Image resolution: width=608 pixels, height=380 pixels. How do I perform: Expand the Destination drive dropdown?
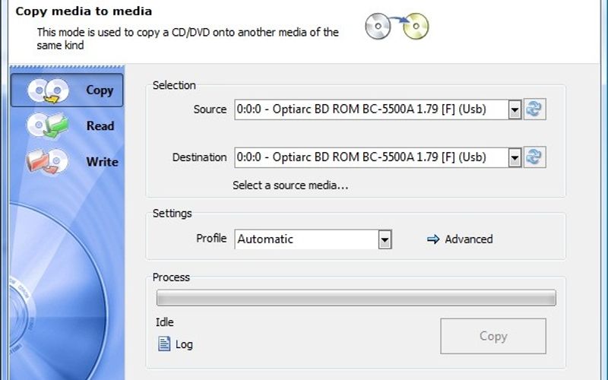[515, 157]
